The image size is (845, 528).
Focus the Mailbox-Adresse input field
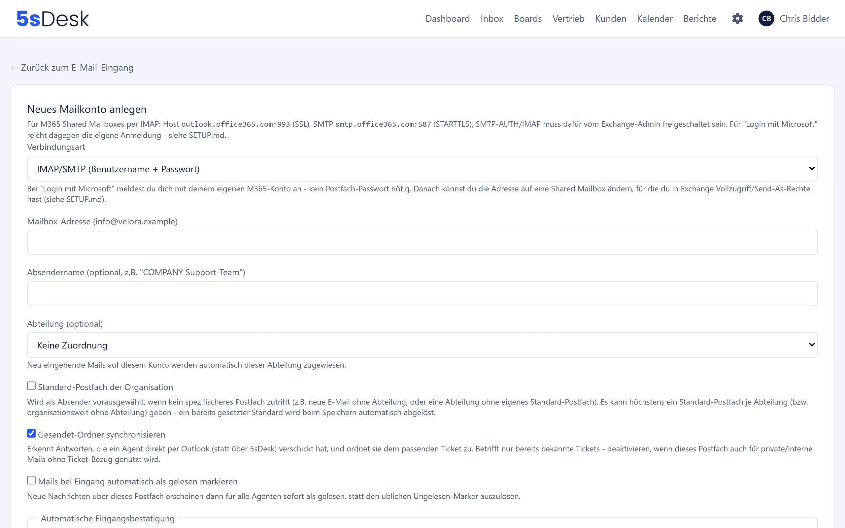tap(422, 242)
